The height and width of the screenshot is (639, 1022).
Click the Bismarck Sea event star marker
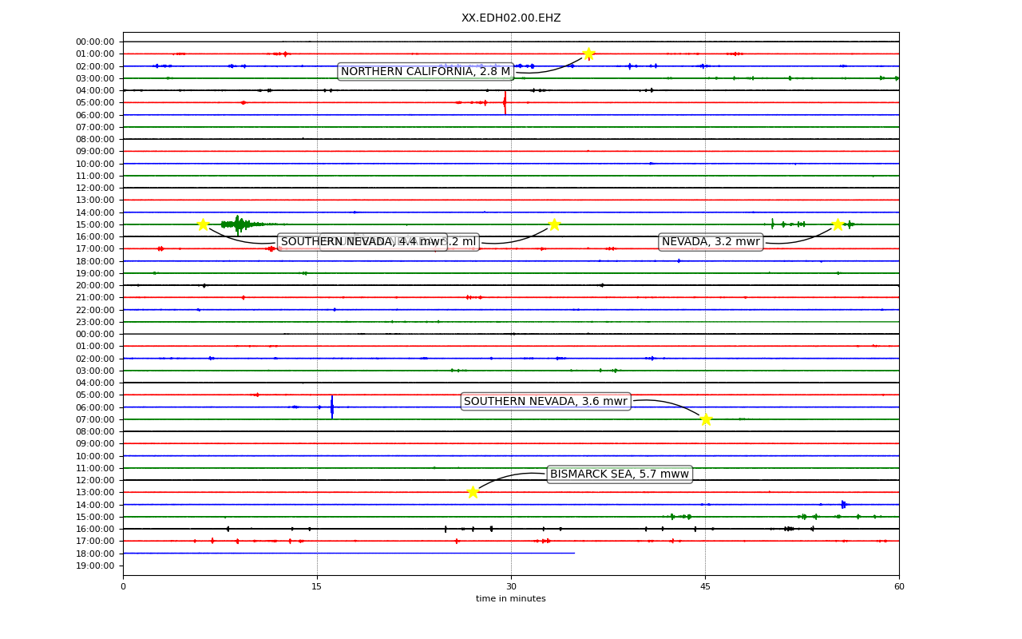pyautogui.click(x=473, y=492)
